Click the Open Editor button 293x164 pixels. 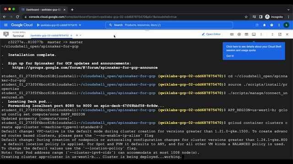point(212,34)
